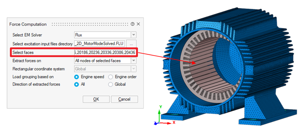Open the help icon in Force Computation dialog
Image resolution: width=304 pixels, height=130 pixels.
tap(132, 24)
